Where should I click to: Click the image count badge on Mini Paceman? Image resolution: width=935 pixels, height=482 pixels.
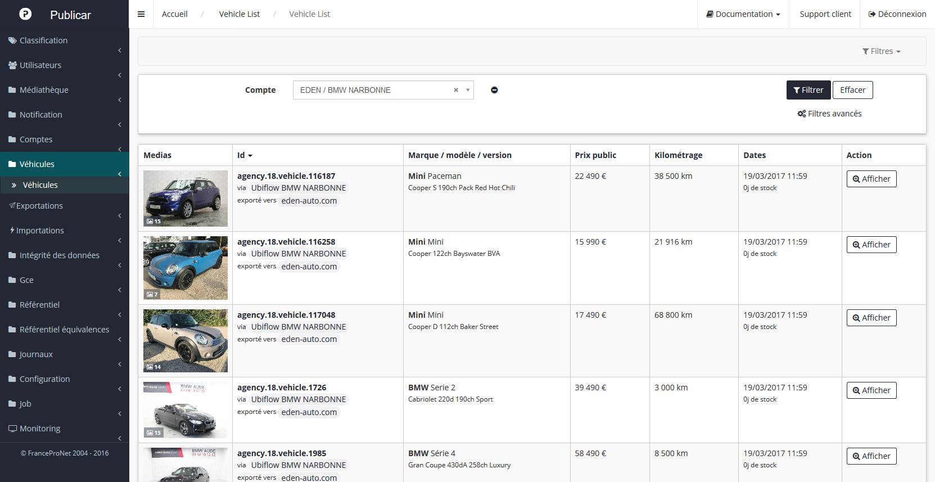coord(153,221)
